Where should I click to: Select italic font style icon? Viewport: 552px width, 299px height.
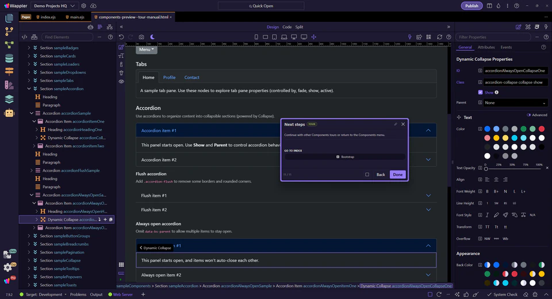point(487,215)
